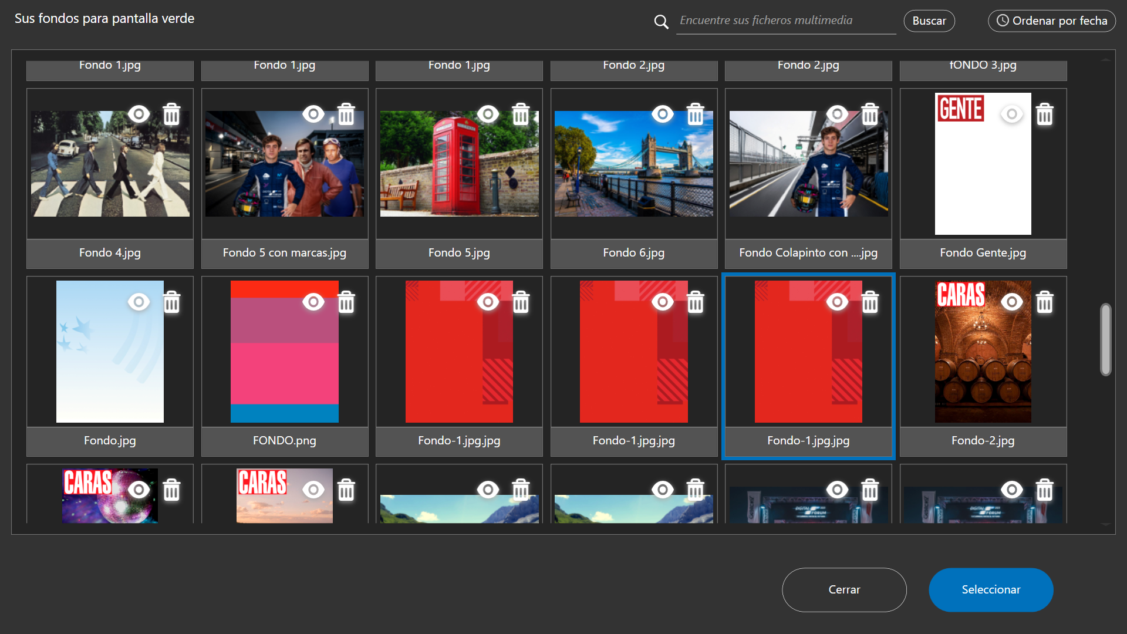Close the dialog with Cerrar

pyautogui.click(x=844, y=589)
